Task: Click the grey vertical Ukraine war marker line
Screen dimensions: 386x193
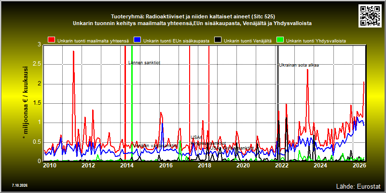Action: tap(278, 103)
